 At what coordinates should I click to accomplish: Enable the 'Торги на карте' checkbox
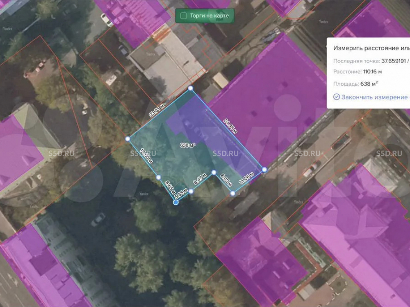pos(183,16)
